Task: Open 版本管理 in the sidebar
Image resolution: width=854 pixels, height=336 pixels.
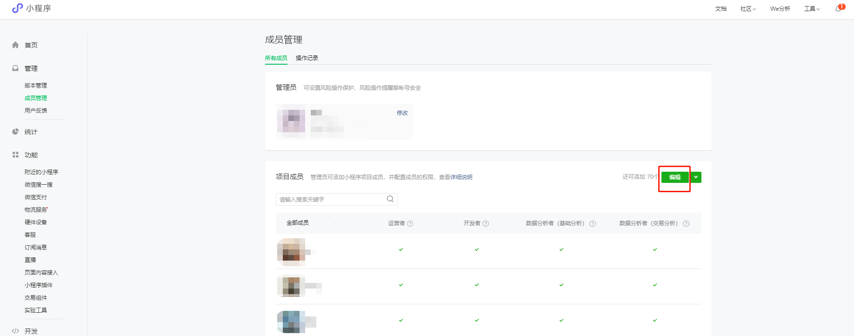Action: (x=36, y=86)
